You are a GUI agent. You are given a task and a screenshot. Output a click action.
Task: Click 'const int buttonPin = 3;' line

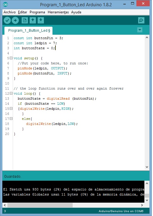click(x=39, y=38)
